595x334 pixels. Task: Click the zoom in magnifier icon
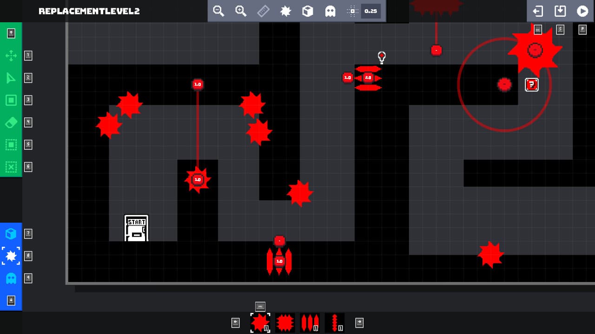[x=241, y=11]
